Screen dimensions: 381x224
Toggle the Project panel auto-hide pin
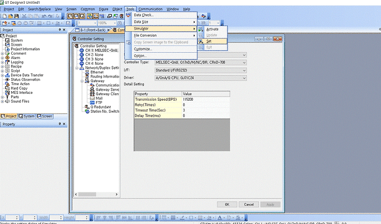point(60,30)
